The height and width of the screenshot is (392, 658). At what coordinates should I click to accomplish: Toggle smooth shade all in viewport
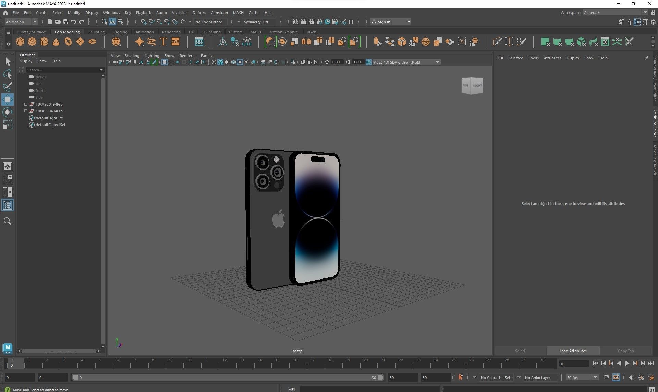(220, 62)
